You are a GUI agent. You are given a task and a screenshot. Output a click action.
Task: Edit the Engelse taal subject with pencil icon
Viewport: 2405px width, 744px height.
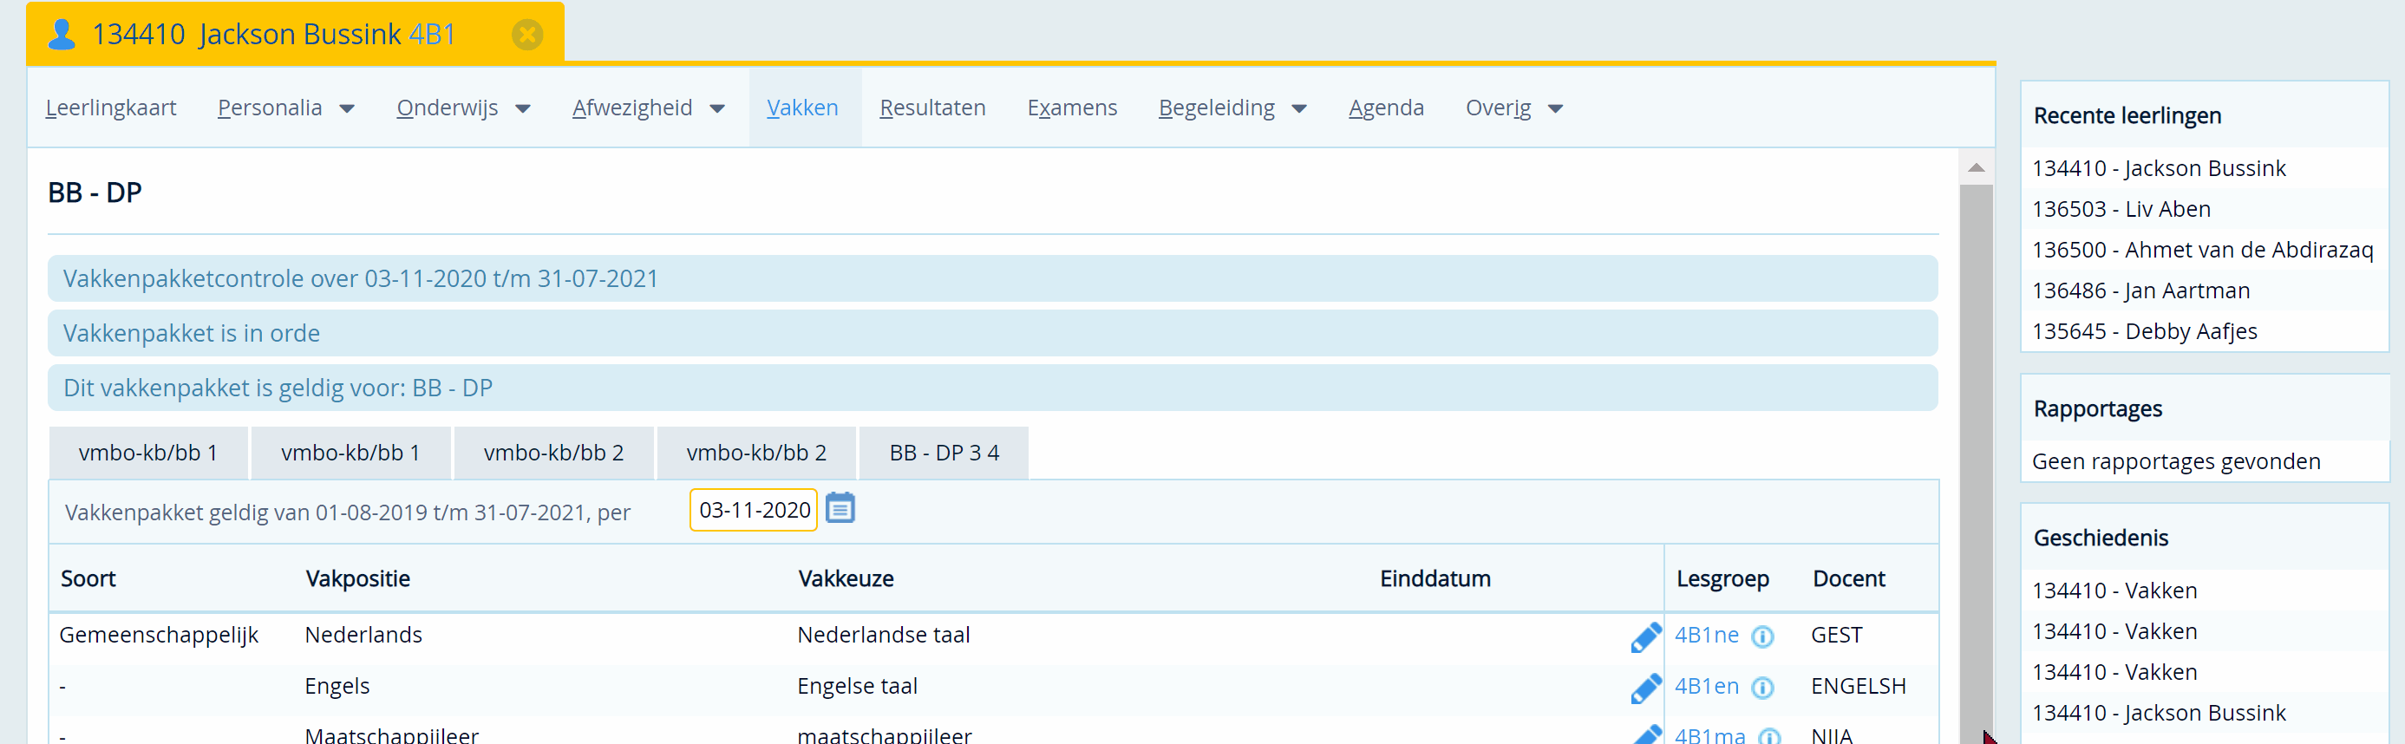coord(1645,688)
